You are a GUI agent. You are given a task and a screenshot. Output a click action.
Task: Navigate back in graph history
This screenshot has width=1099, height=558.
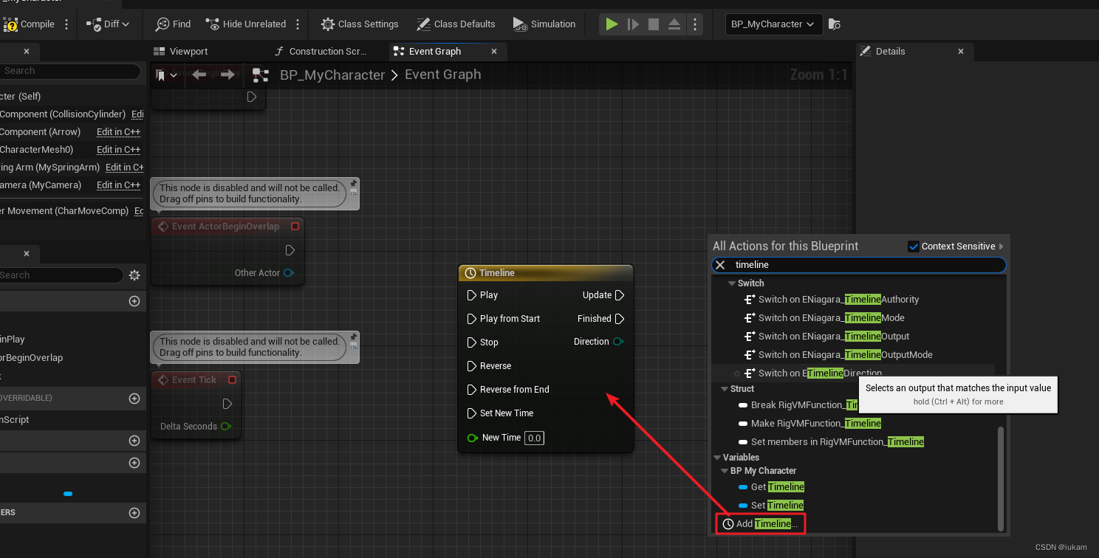pyautogui.click(x=199, y=75)
